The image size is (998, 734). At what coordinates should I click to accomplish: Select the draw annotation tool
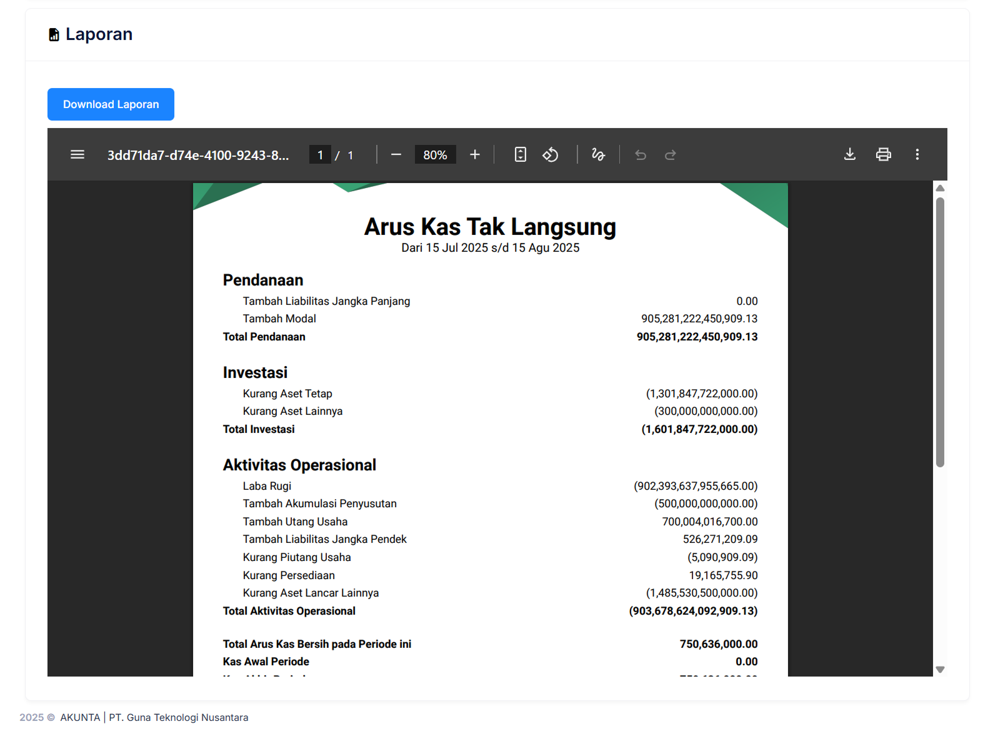click(x=598, y=154)
